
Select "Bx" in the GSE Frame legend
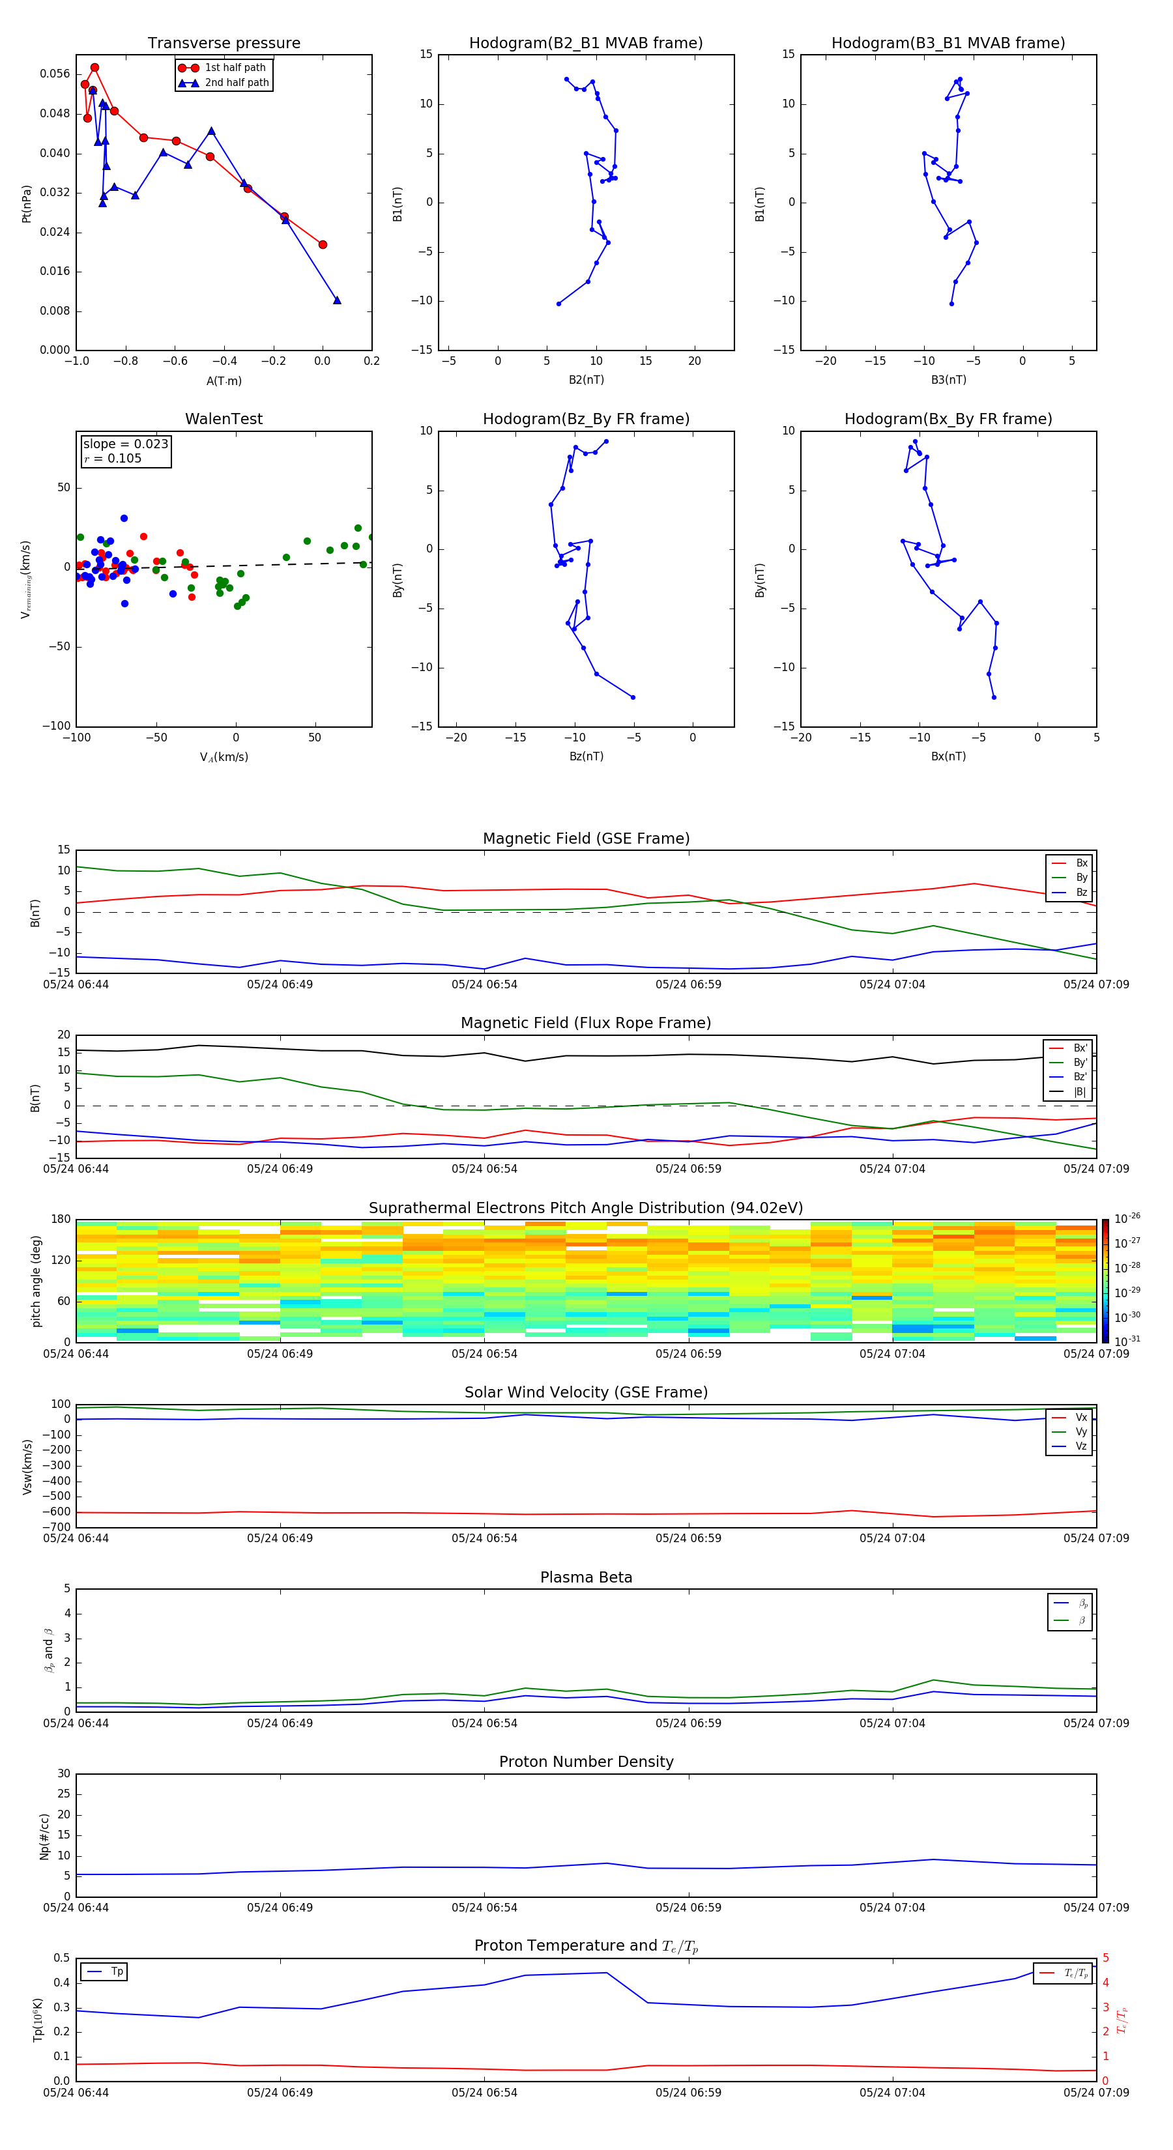coord(1070,863)
